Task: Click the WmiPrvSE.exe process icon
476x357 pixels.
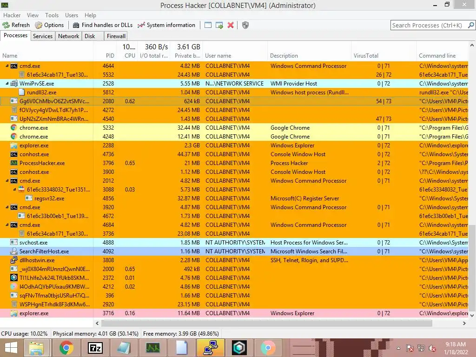Action: pos(14,84)
